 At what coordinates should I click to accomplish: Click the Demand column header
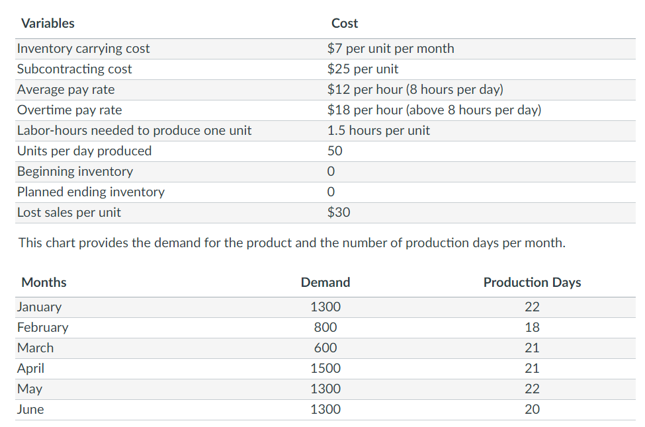325,282
